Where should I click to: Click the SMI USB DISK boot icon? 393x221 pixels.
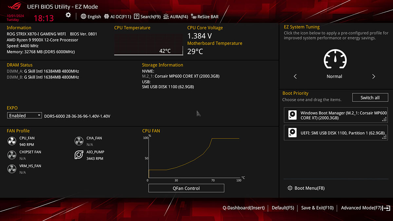point(292,133)
